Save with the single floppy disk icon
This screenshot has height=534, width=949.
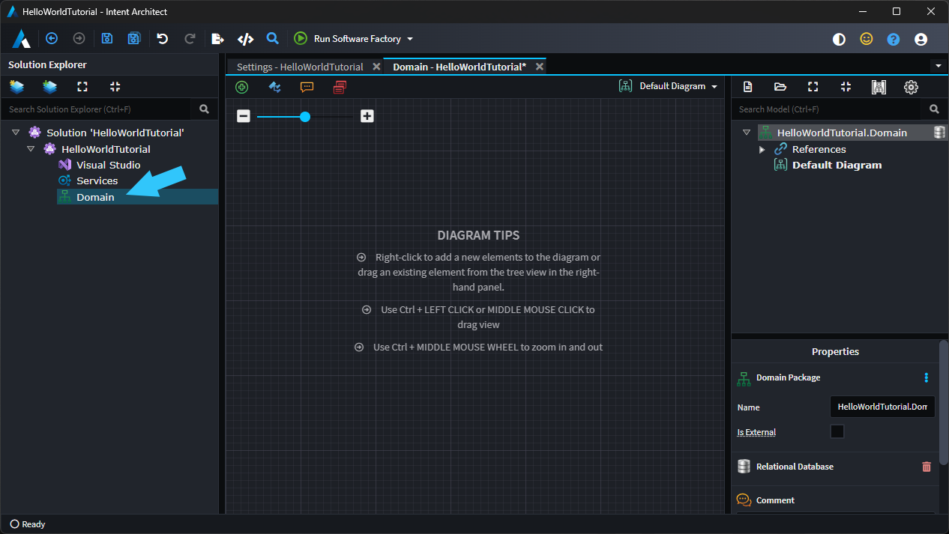(107, 39)
